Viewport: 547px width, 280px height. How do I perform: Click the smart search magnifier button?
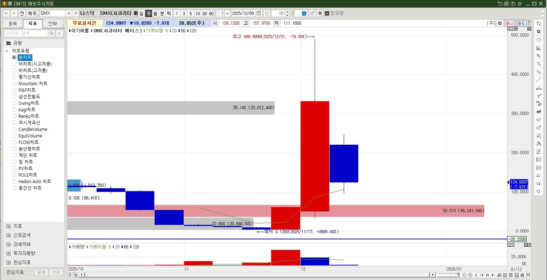pyautogui.click(x=52, y=33)
